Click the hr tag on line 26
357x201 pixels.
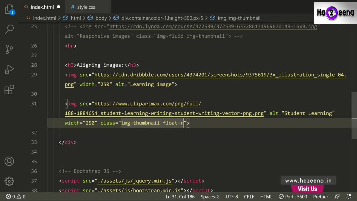tap(71, 46)
